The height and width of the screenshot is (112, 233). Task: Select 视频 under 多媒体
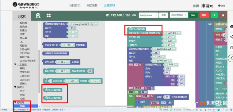22,98
